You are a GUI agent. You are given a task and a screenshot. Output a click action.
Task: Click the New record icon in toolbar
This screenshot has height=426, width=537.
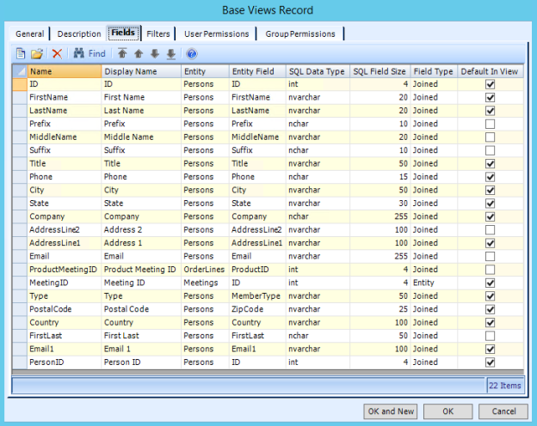22,53
